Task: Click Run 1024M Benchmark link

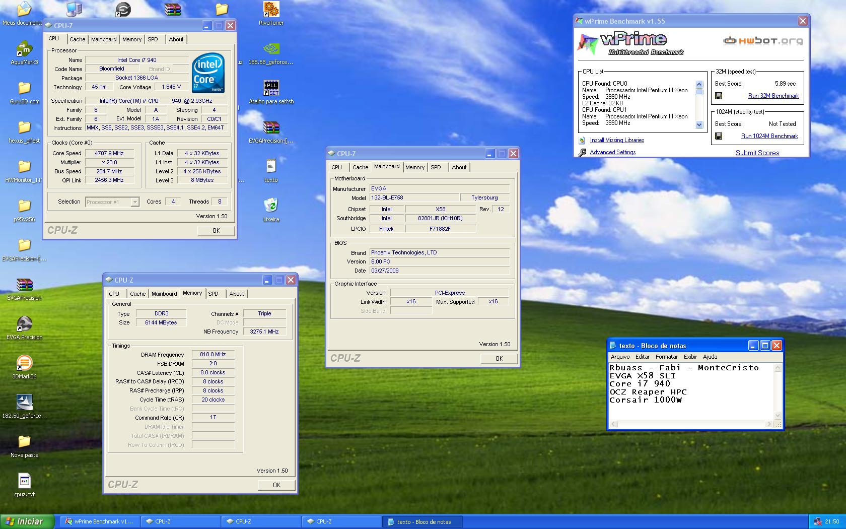Action: coord(769,136)
